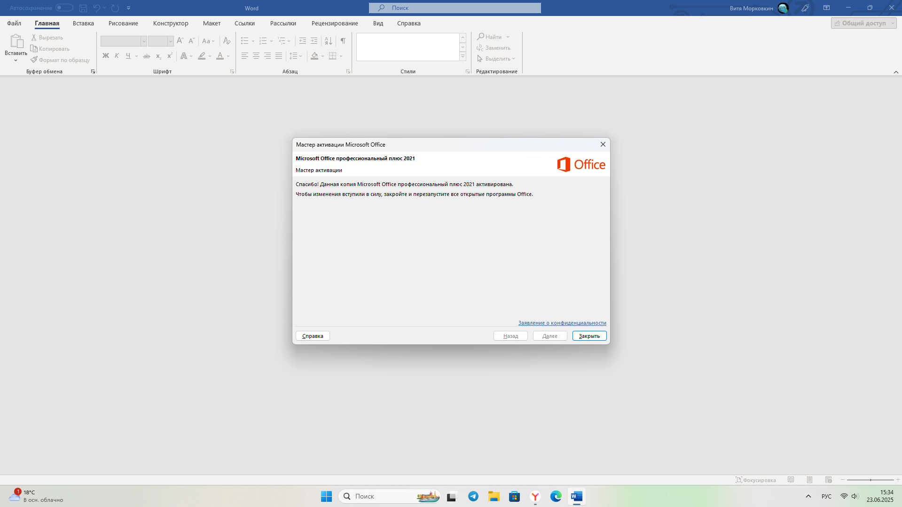Open Найти search in editing group
Viewport: 902px width, 507px height.
click(x=490, y=37)
